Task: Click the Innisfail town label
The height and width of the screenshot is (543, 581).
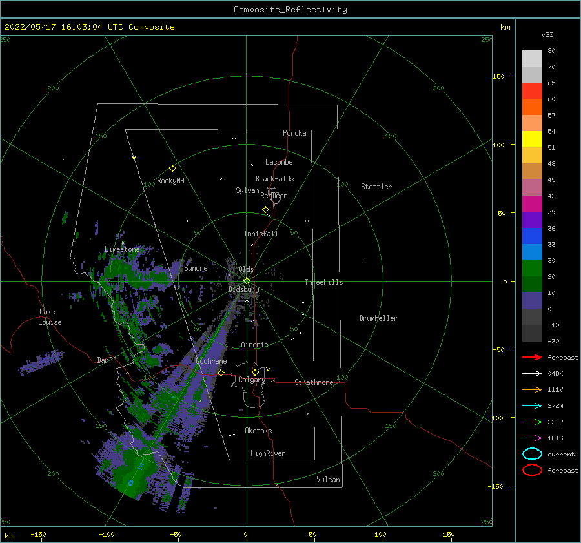Action: tap(261, 234)
